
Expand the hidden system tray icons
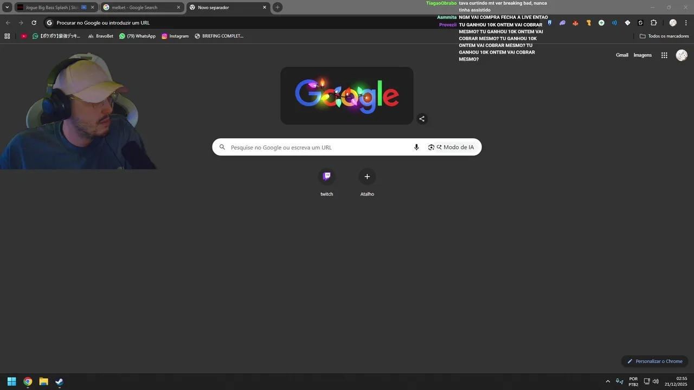pos(608,381)
